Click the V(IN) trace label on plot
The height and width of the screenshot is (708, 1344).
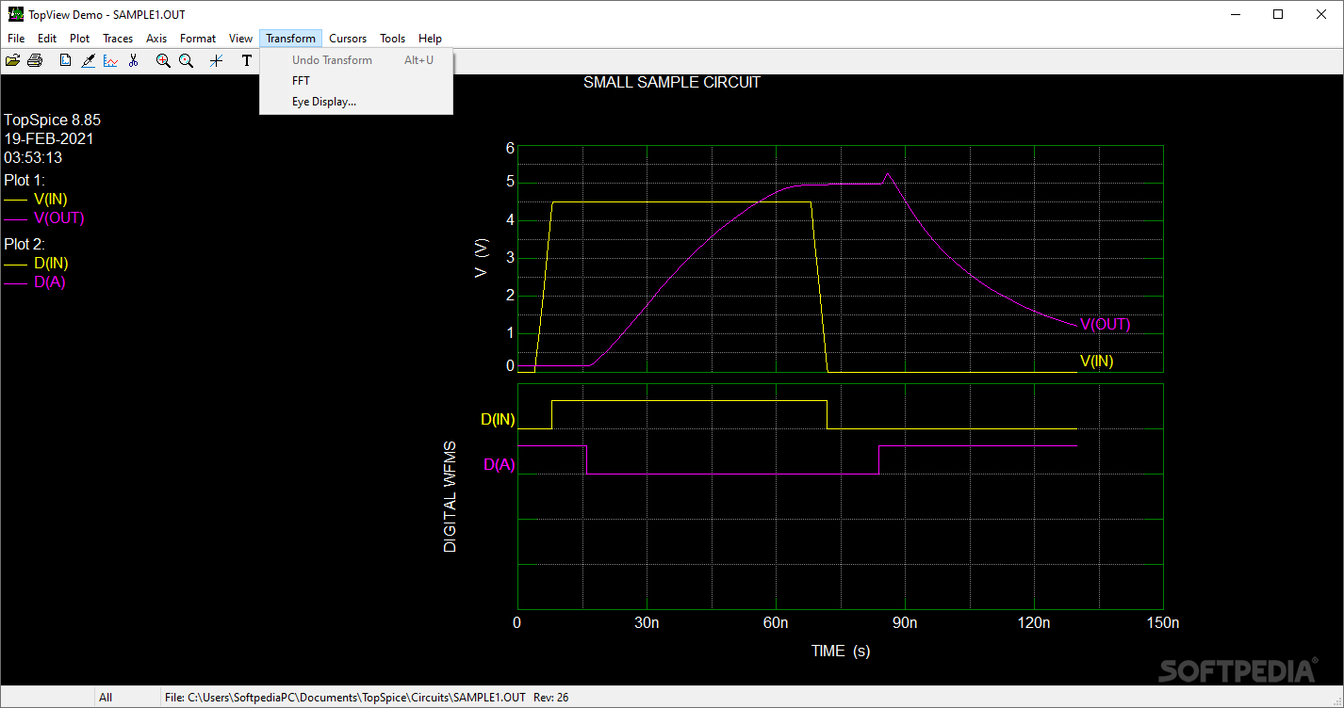[x=1096, y=361]
